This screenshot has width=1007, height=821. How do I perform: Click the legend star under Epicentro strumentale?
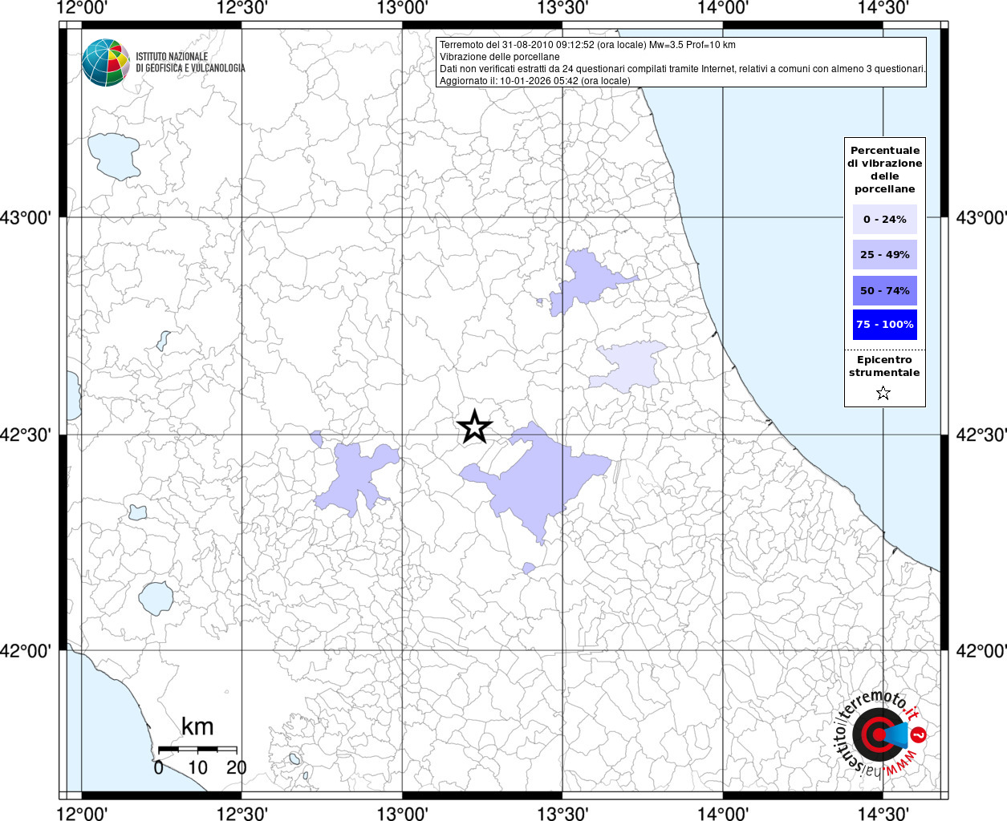click(x=883, y=393)
